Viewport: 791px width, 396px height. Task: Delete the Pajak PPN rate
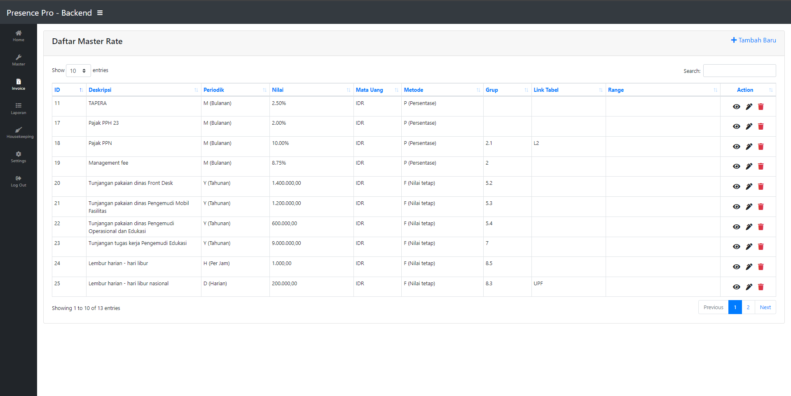pos(761,147)
